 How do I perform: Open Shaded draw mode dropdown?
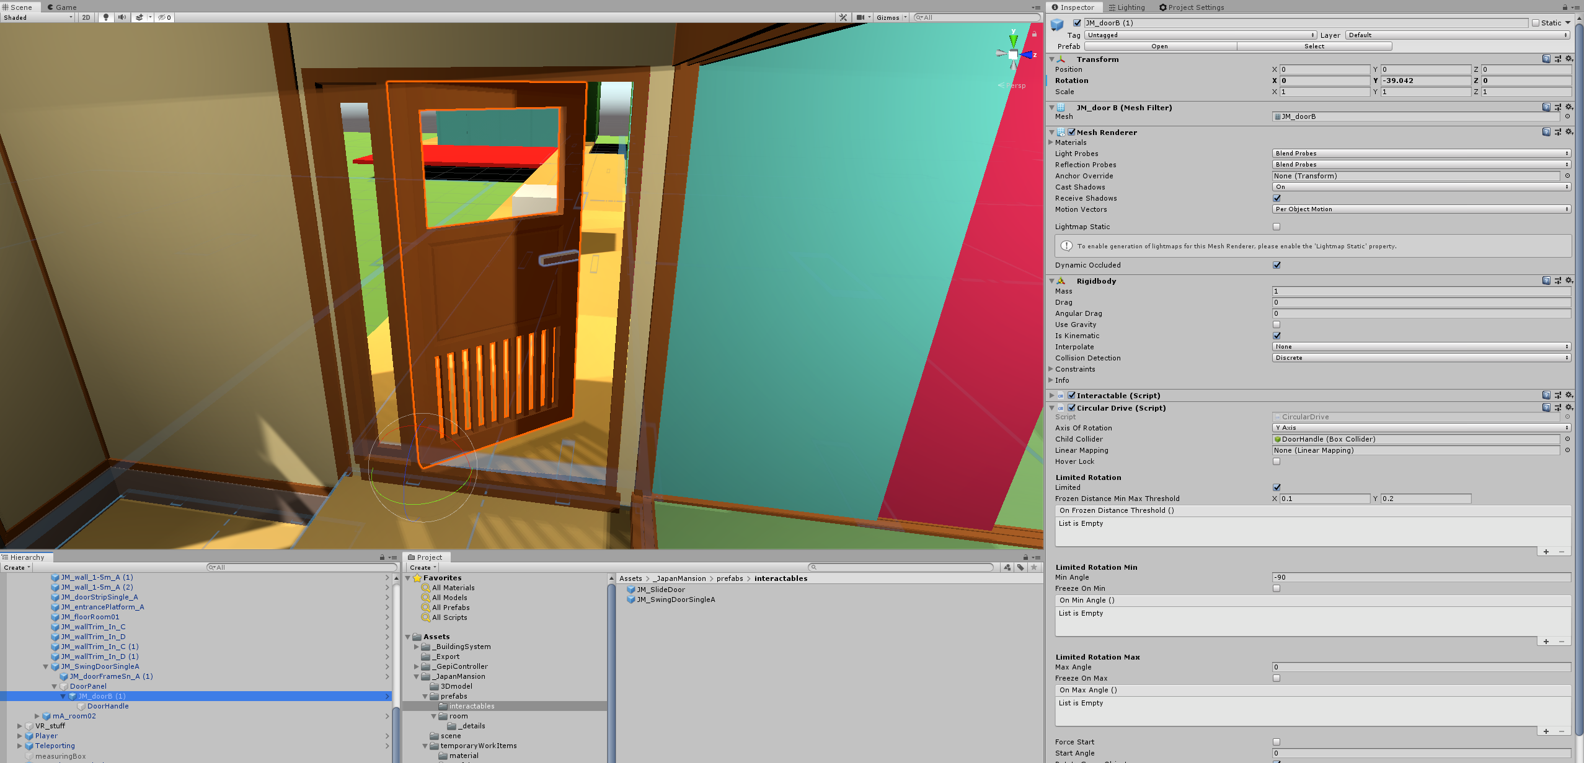tap(38, 17)
